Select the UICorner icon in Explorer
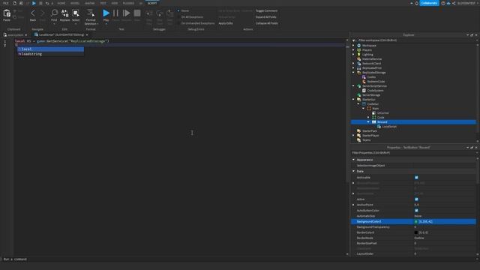The image size is (480, 270). 373,113
